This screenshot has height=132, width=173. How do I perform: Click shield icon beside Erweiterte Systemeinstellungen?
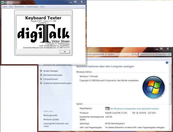click(x=41, y=83)
